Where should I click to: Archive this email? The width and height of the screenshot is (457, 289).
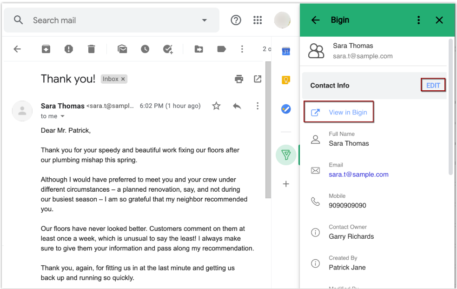pos(46,49)
